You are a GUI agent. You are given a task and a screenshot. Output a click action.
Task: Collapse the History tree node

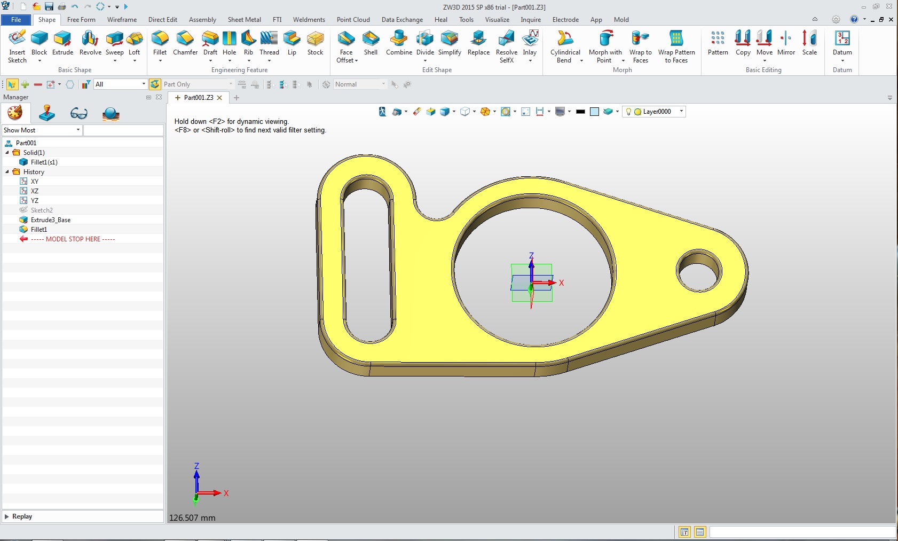[7, 172]
